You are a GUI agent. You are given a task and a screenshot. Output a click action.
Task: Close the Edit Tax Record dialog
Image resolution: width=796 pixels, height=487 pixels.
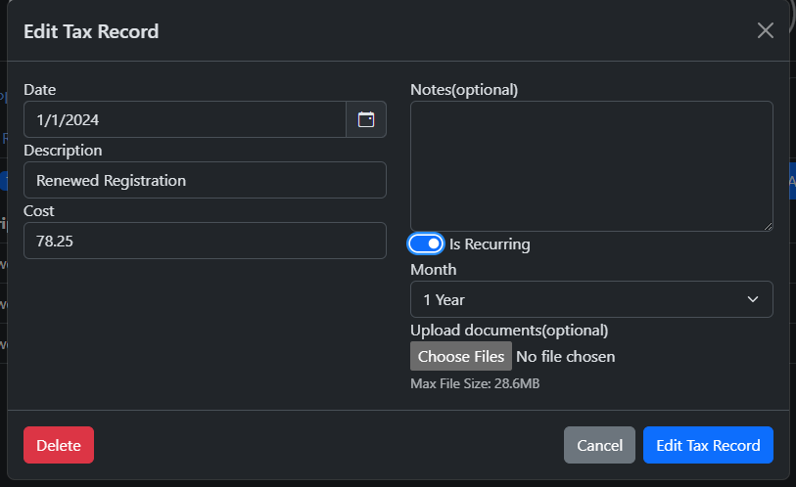tap(766, 30)
